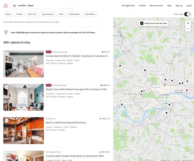Click the PLUS badge on the townhouse listing
This screenshot has height=161, width=194.
[48, 52]
